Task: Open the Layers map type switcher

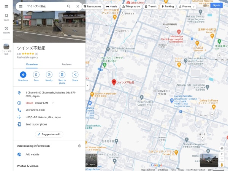Action: [91, 160]
